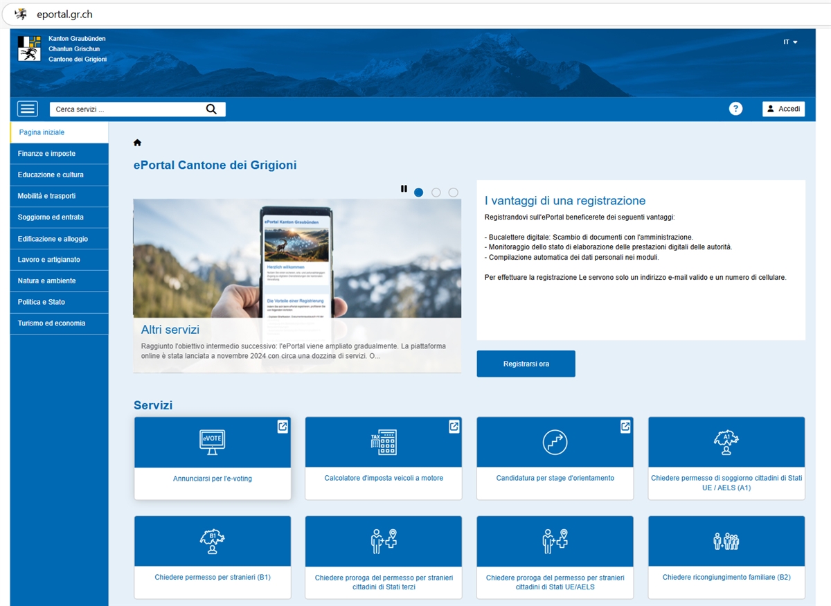831x606 pixels.
Task: Open the vehicle tax calculator icon
Action: coord(383,442)
